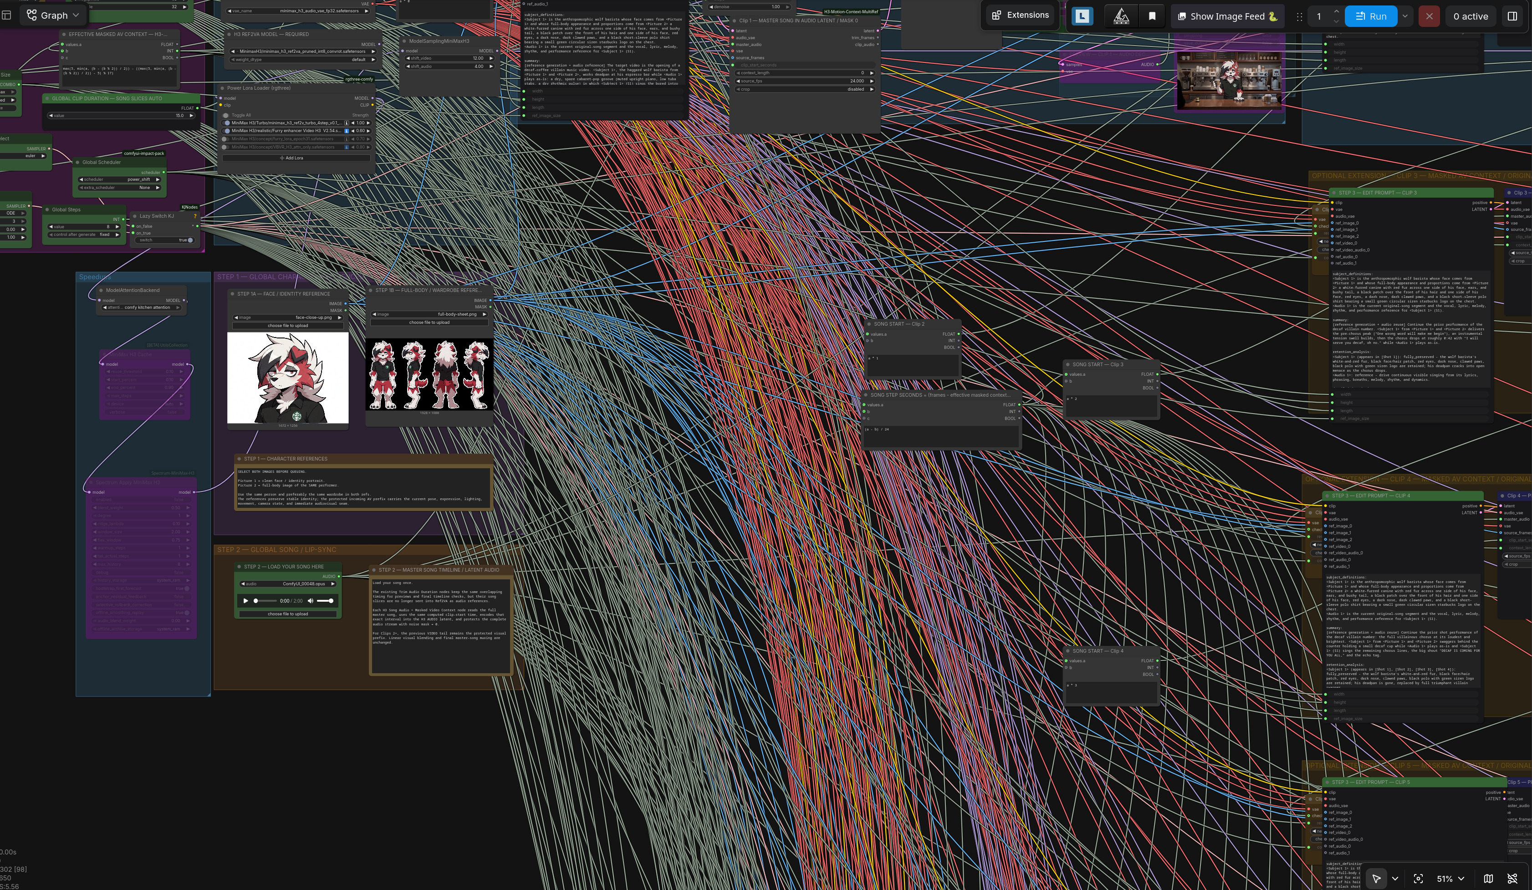
Task: Click the six-dot drag handle icon beside batch count
Action: click(1299, 16)
